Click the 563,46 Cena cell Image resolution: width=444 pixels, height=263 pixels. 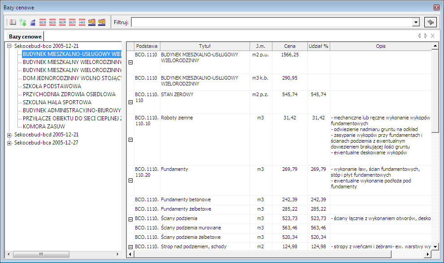pyautogui.click(x=290, y=228)
